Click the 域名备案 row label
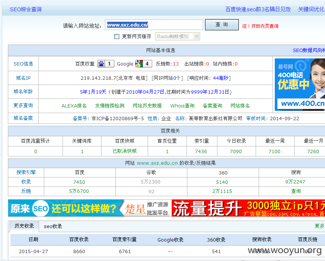Screen dimensions: 325x261 pos(23,118)
